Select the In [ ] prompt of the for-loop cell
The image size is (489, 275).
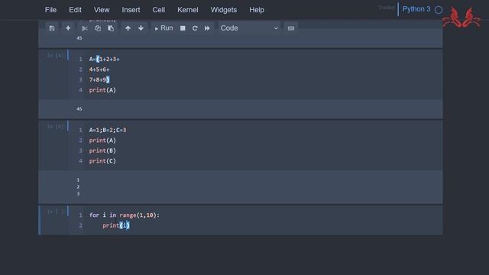tap(55, 212)
